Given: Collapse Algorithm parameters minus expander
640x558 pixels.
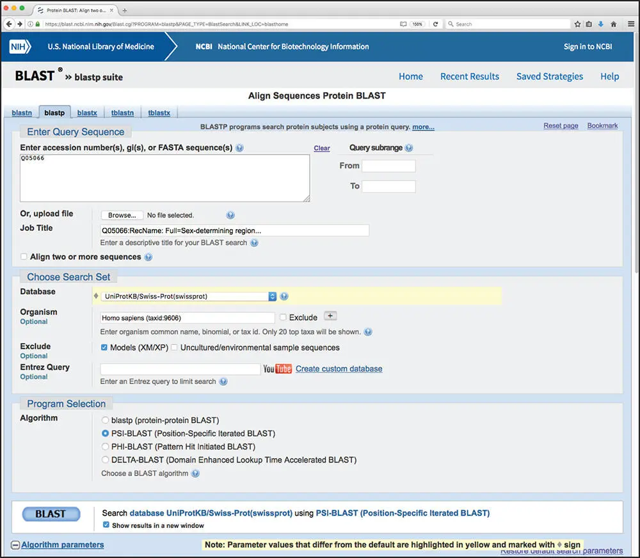Looking at the screenshot, I should point(15,545).
